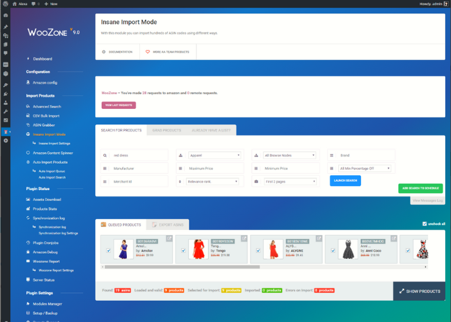Open Server Status page
Viewport: 451px width, 322px height.
43,279
